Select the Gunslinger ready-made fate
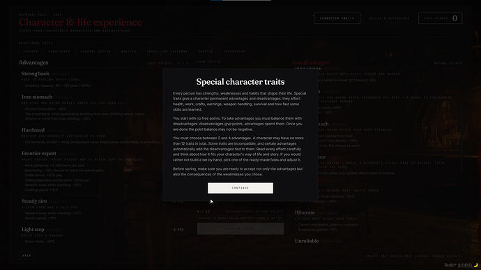This screenshot has height=270, width=481. (x=59, y=51)
